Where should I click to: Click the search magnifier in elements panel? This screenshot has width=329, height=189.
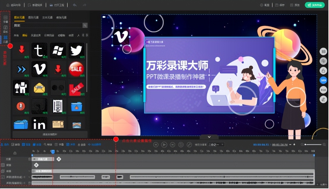85,26
